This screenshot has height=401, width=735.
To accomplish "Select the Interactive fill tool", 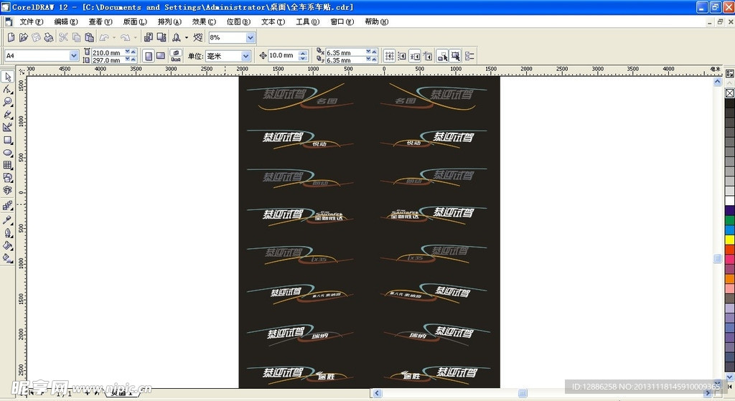I will click(7, 258).
